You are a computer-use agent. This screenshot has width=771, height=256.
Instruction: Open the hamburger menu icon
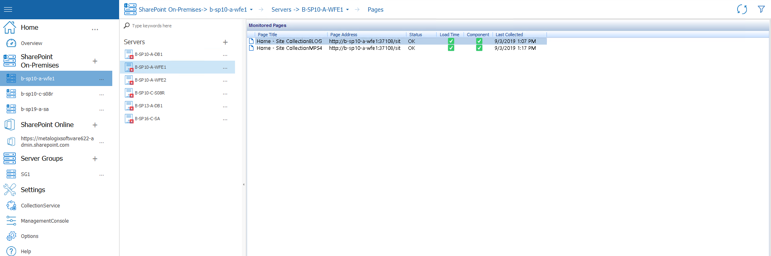point(8,9)
